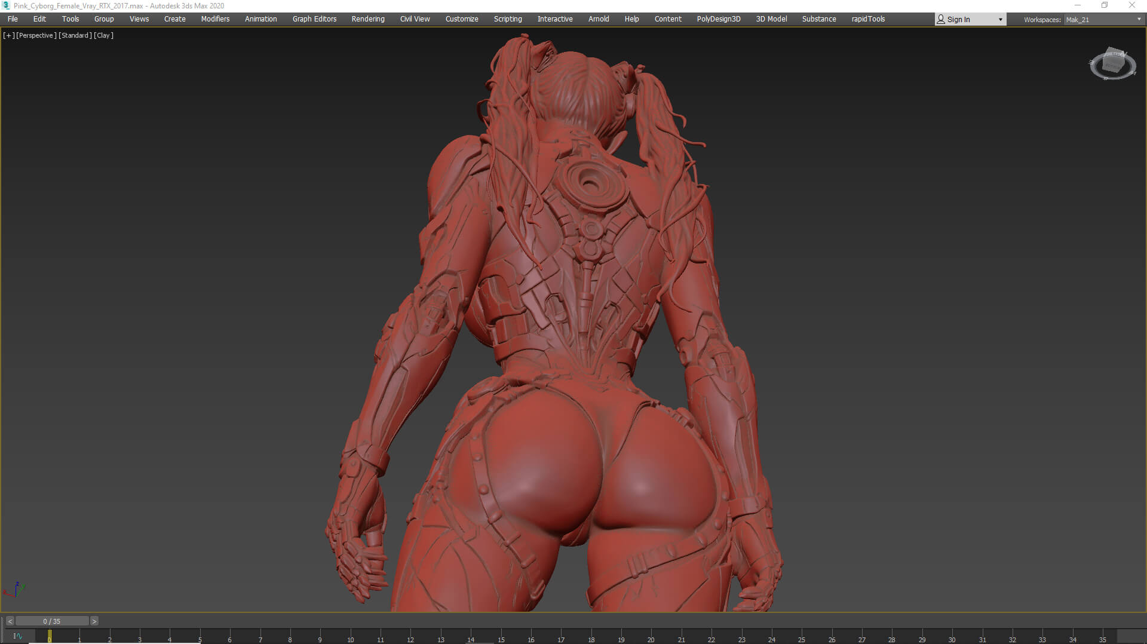Go to next frame with right arrow
Screen dimensions: 1147x644
pyautogui.click(x=94, y=621)
